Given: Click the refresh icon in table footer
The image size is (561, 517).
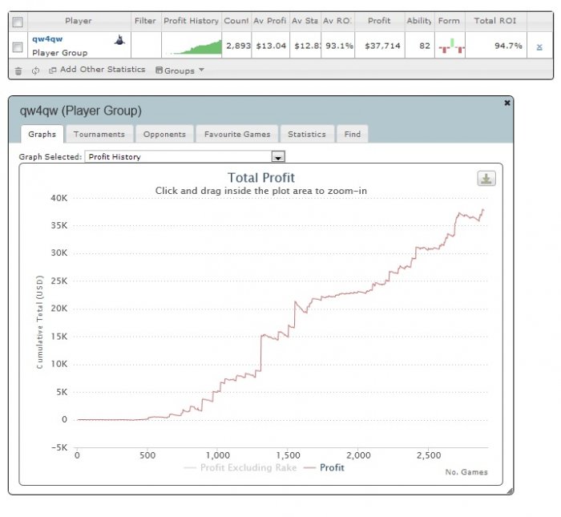Looking at the screenshot, I should click(x=35, y=71).
